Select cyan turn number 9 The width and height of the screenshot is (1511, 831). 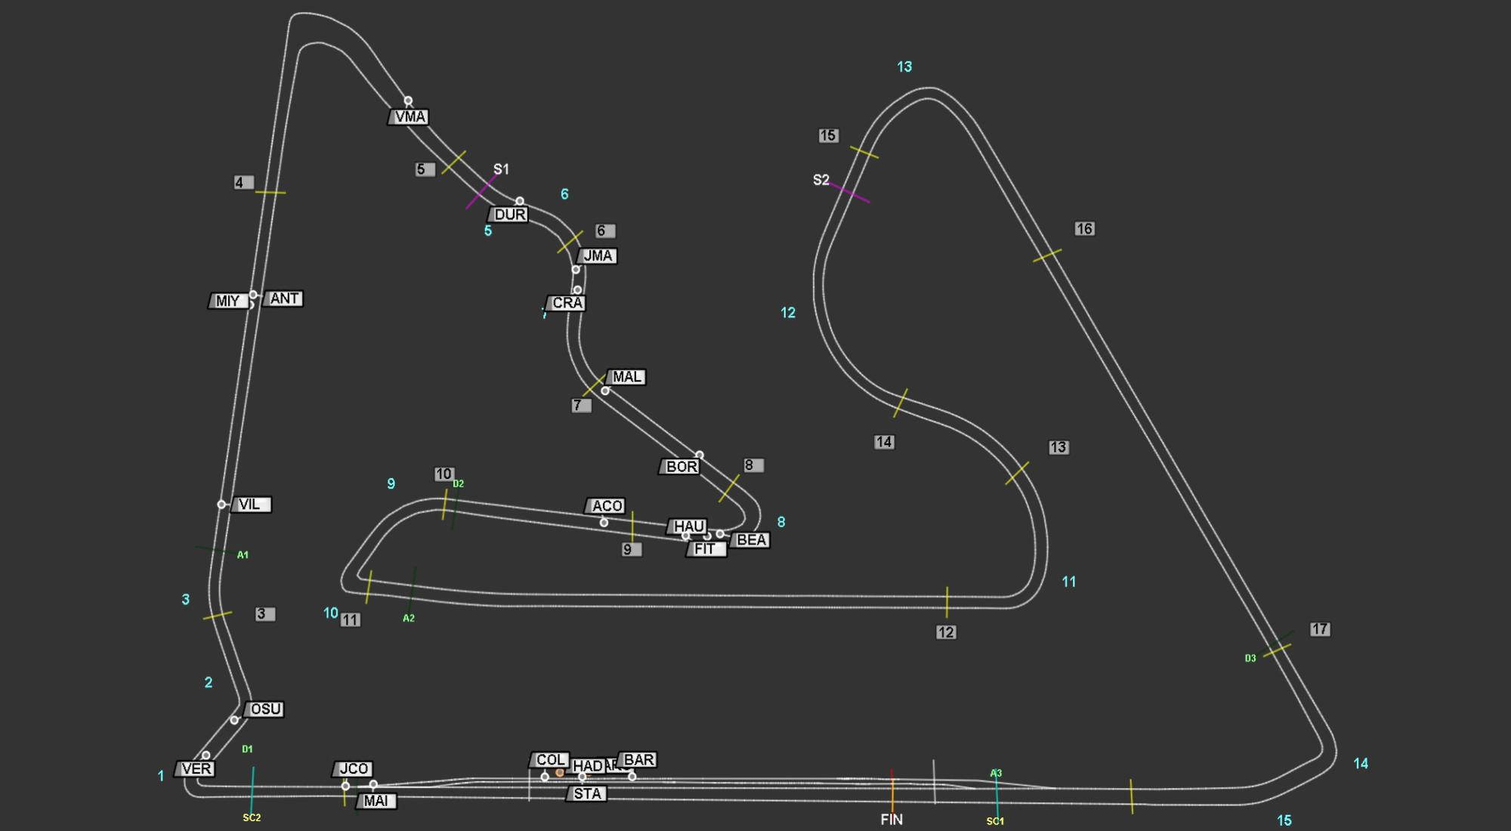(391, 484)
